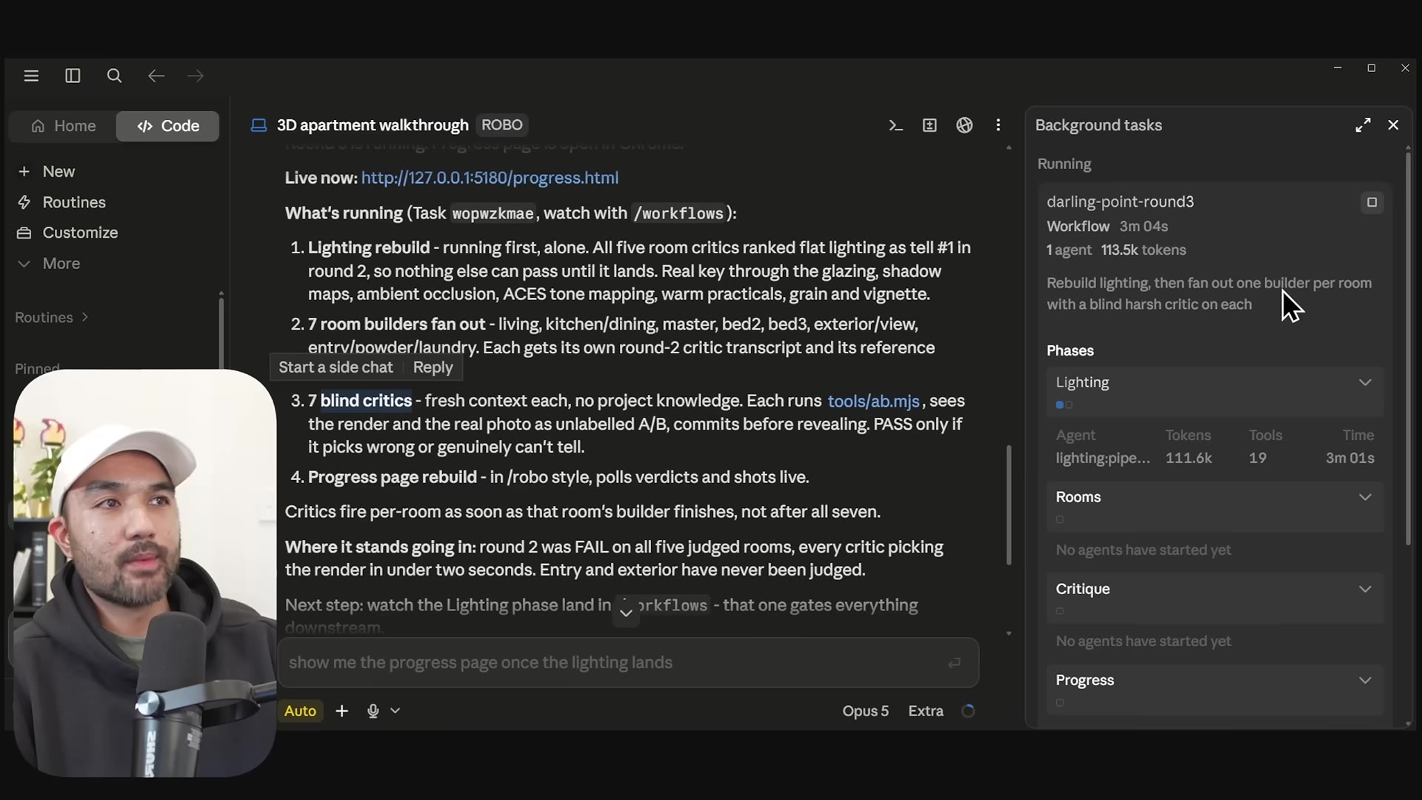Go back with the left arrow
Viewport: 1422px width, 800px height.
pyautogui.click(x=156, y=76)
